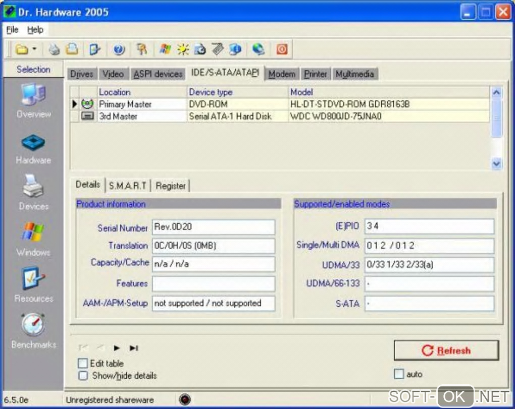Enable the Edit table checkbox
Screen dimensions: 515x409
coord(83,363)
